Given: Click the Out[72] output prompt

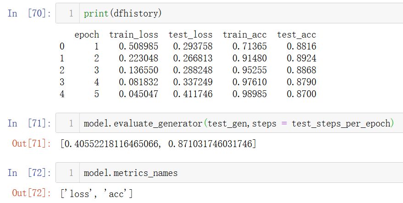Looking at the screenshot, I should (x=32, y=193).
